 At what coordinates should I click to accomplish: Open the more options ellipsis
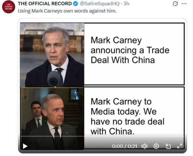[x=184, y=4]
